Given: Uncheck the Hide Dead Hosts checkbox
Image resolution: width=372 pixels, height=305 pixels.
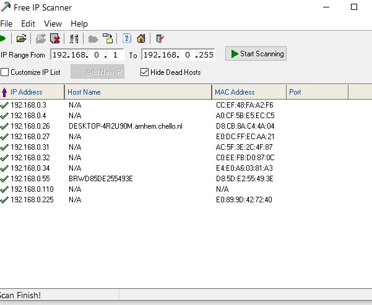Looking at the screenshot, I should 144,72.
